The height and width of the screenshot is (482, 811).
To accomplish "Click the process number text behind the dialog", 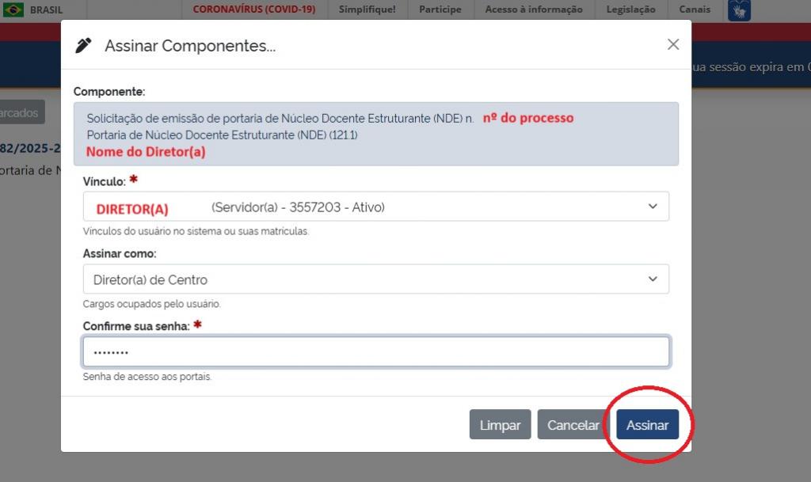I will (x=30, y=148).
